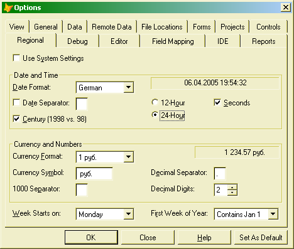Viewport: 294px width, 249px height.
Task: Switch to the View tab
Action: [17, 27]
